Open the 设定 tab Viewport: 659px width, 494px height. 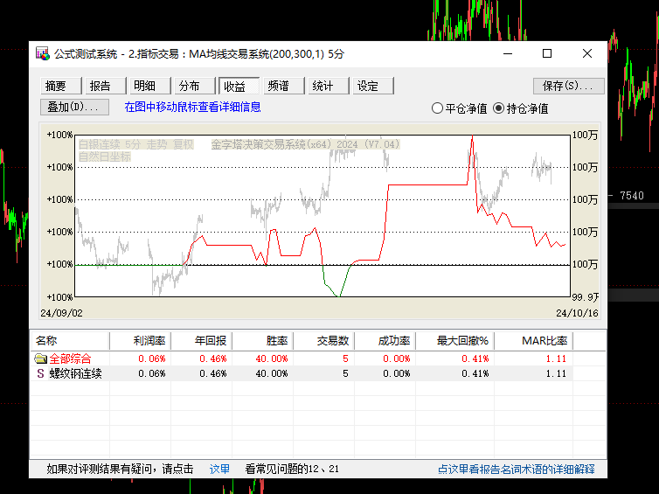(x=373, y=86)
